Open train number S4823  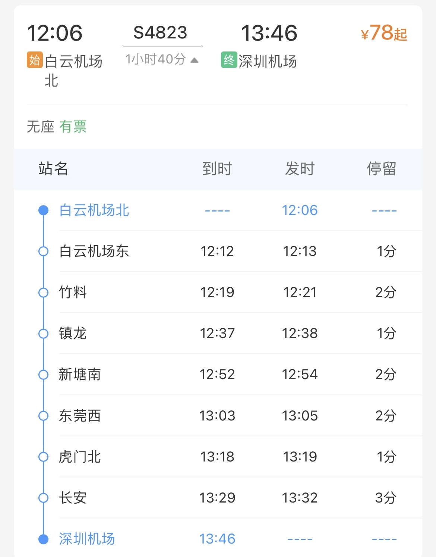coord(161,33)
